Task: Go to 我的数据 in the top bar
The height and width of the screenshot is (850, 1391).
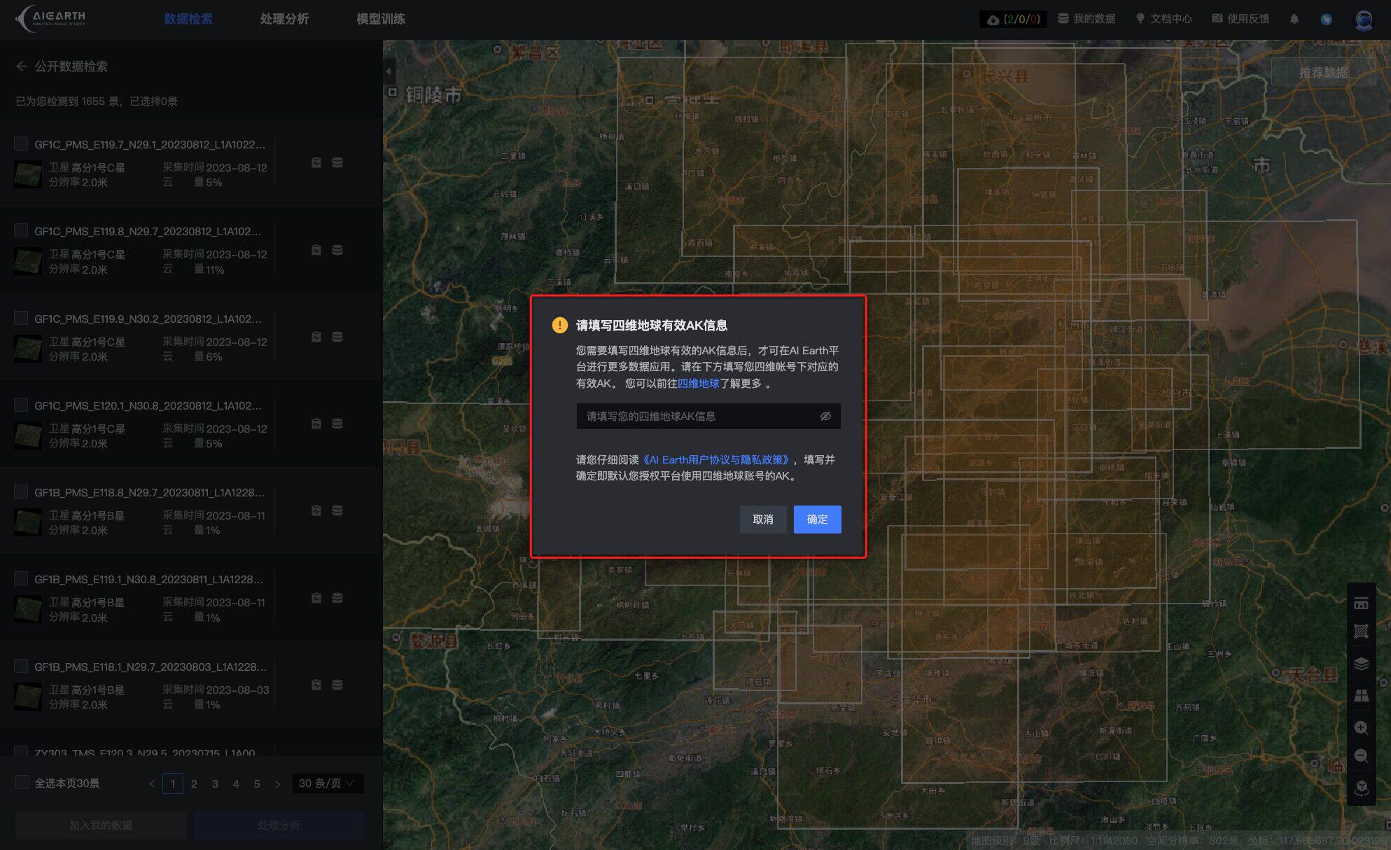Action: [x=1086, y=19]
